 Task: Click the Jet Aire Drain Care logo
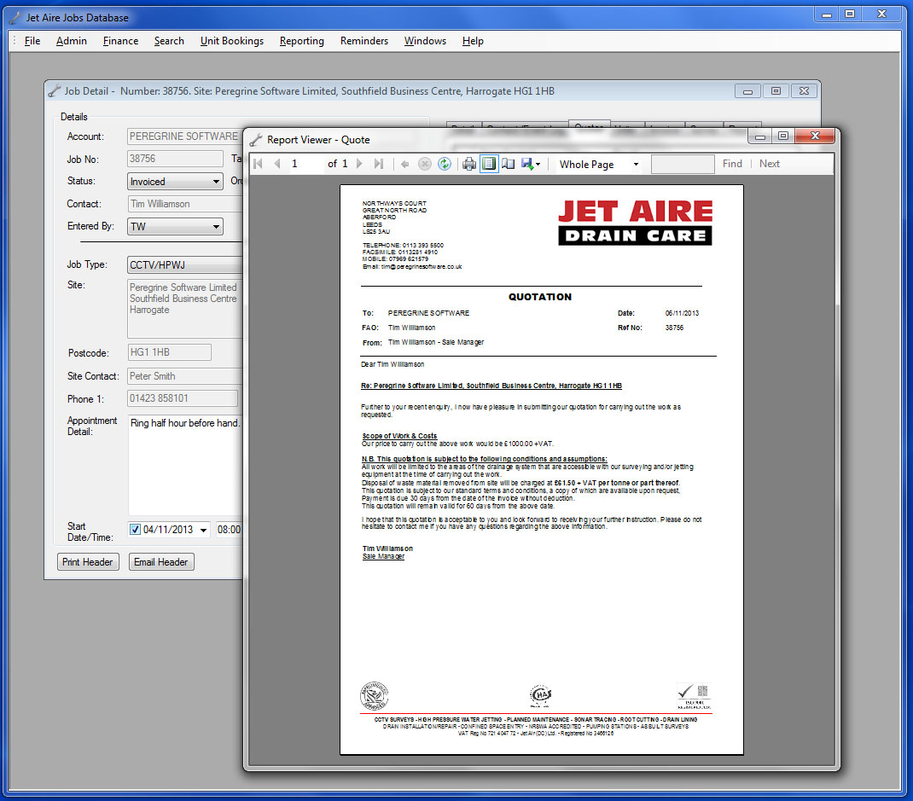635,223
